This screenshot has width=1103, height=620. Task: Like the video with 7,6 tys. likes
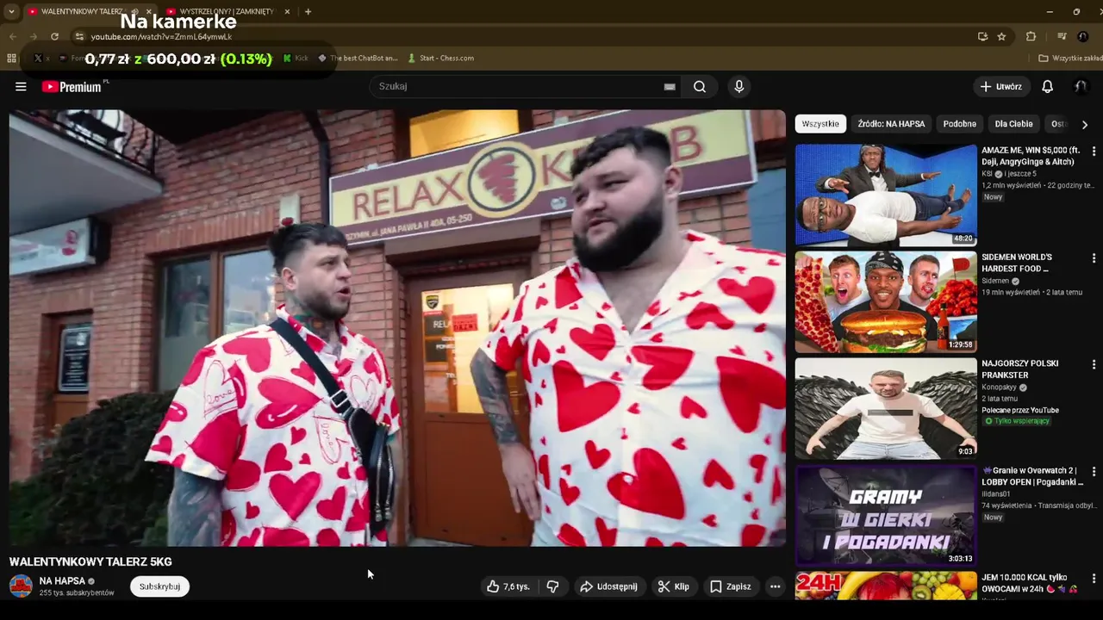pos(508,586)
